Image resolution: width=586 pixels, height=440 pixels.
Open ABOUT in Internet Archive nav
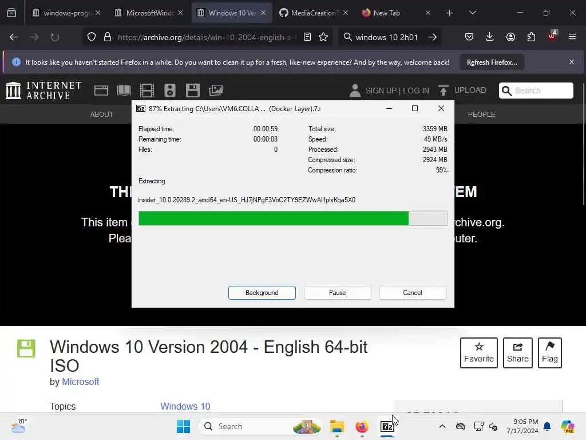coord(102,115)
